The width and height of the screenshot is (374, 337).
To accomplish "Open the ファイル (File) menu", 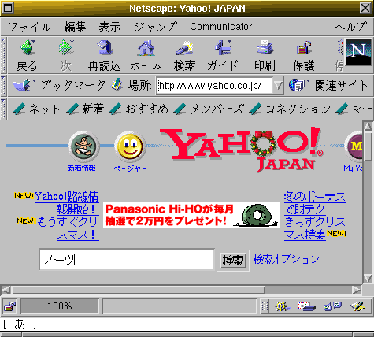I will coord(29,27).
